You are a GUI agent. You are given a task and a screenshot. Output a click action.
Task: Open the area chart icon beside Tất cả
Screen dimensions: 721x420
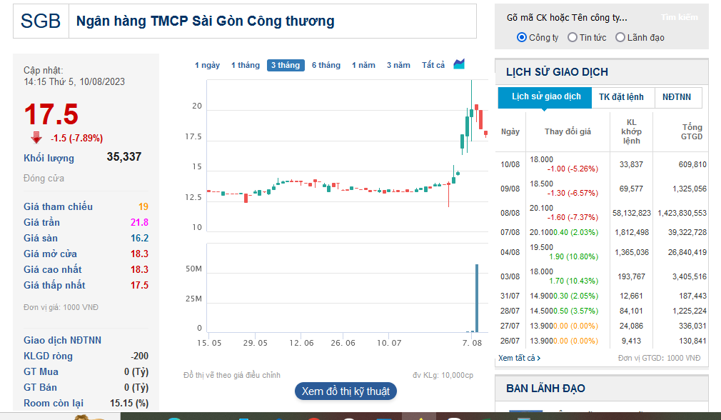coord(459,64)
